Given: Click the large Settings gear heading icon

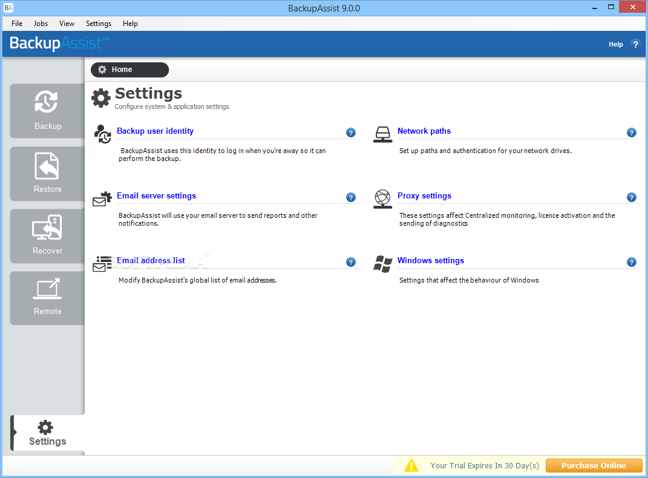Looking at the screenshot, I should click(101, 98).
